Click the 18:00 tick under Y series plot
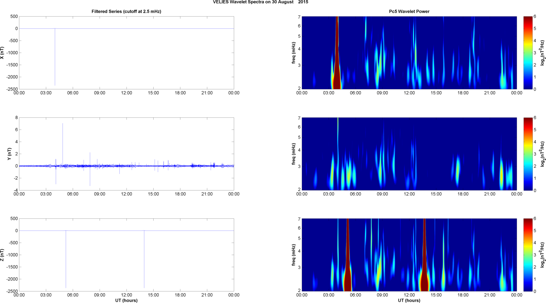 pos(180,194)
